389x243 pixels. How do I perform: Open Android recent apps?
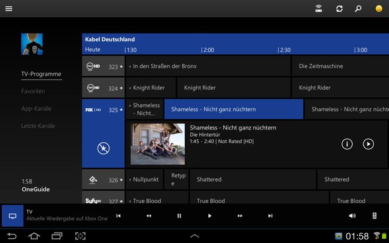tap(57, 236)
